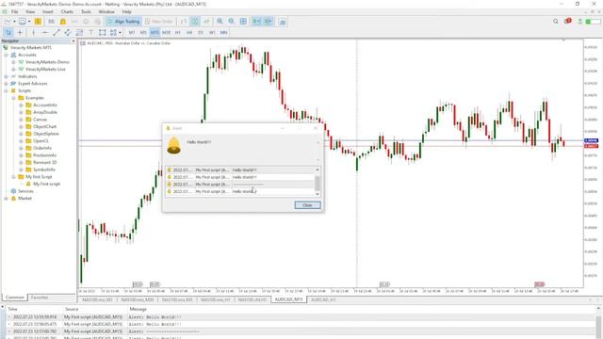Open the File menu
This screenshot has height=339, width=603.
pos(15,12)
